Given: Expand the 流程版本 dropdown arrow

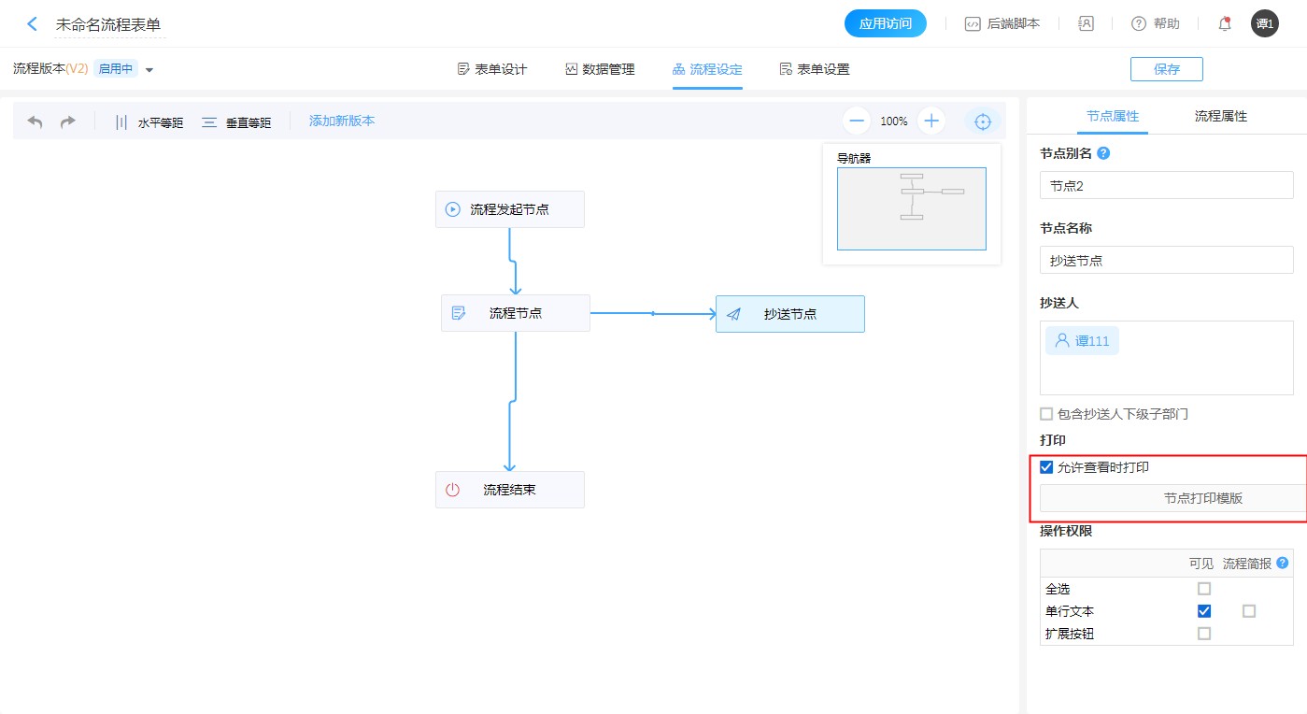Looking at the screenshot, I should tap(149, 70).
